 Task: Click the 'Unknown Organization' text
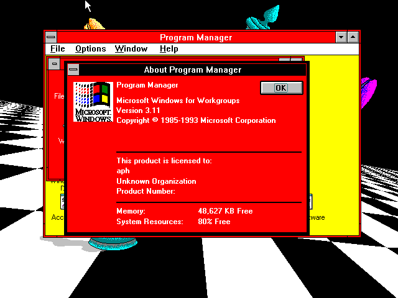click(156, 181)
